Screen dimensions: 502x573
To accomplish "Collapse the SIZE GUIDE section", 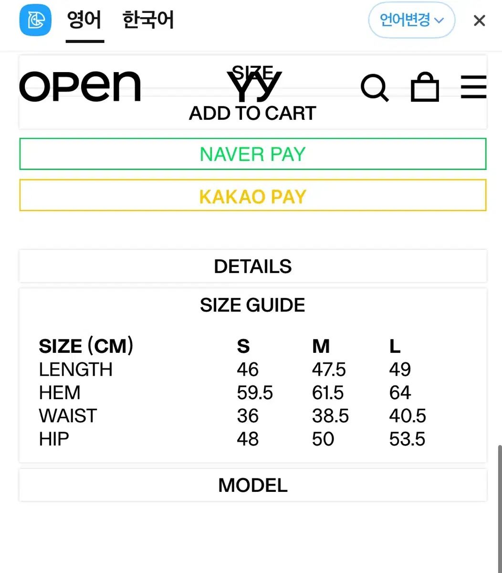I will [253, 305].
